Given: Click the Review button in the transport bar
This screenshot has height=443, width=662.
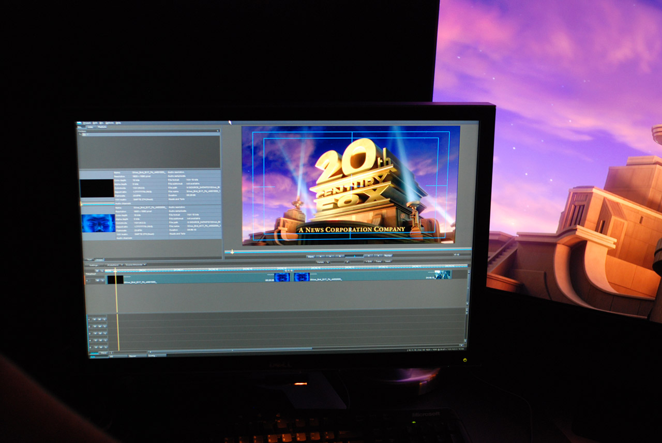Looking at the screenshot, I should [388, 255].
